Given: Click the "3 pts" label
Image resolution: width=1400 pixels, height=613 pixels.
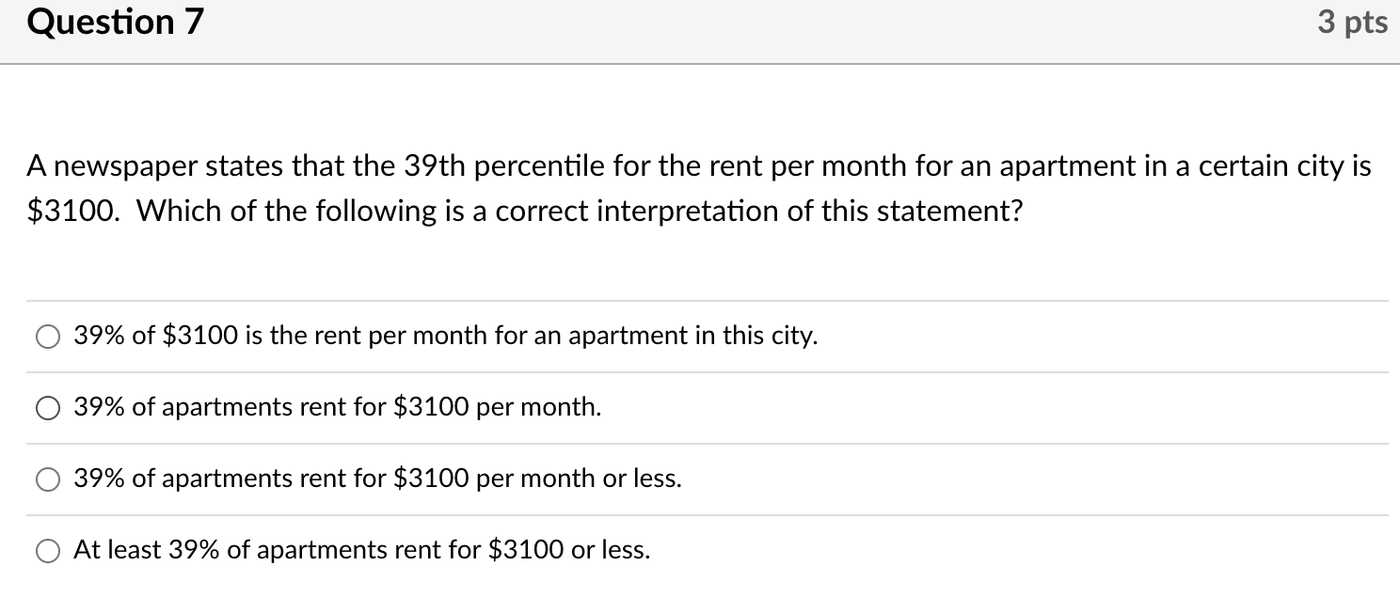Looking at the screenshot, I should coord(1352,22).
